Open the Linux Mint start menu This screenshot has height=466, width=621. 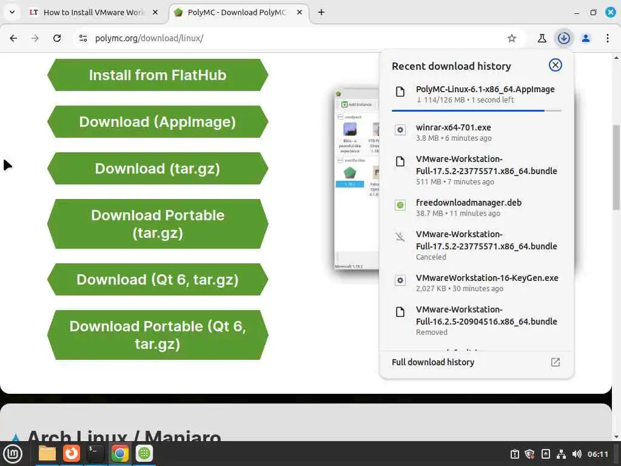tap(12, 453)
